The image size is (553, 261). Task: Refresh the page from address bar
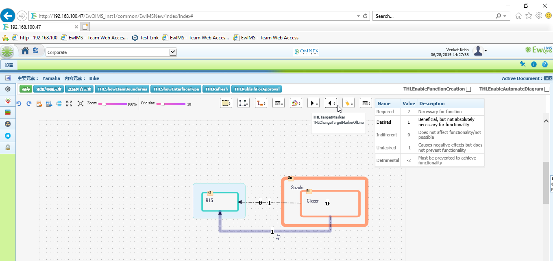[365, 16]
